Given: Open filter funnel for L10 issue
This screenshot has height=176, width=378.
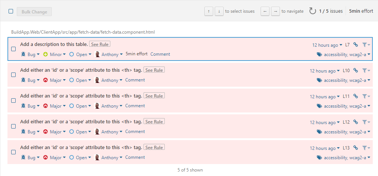Looking at the screenshot, I should [366, 70].
